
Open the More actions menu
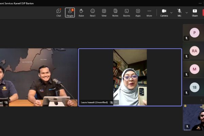click(x=149, y=13)
